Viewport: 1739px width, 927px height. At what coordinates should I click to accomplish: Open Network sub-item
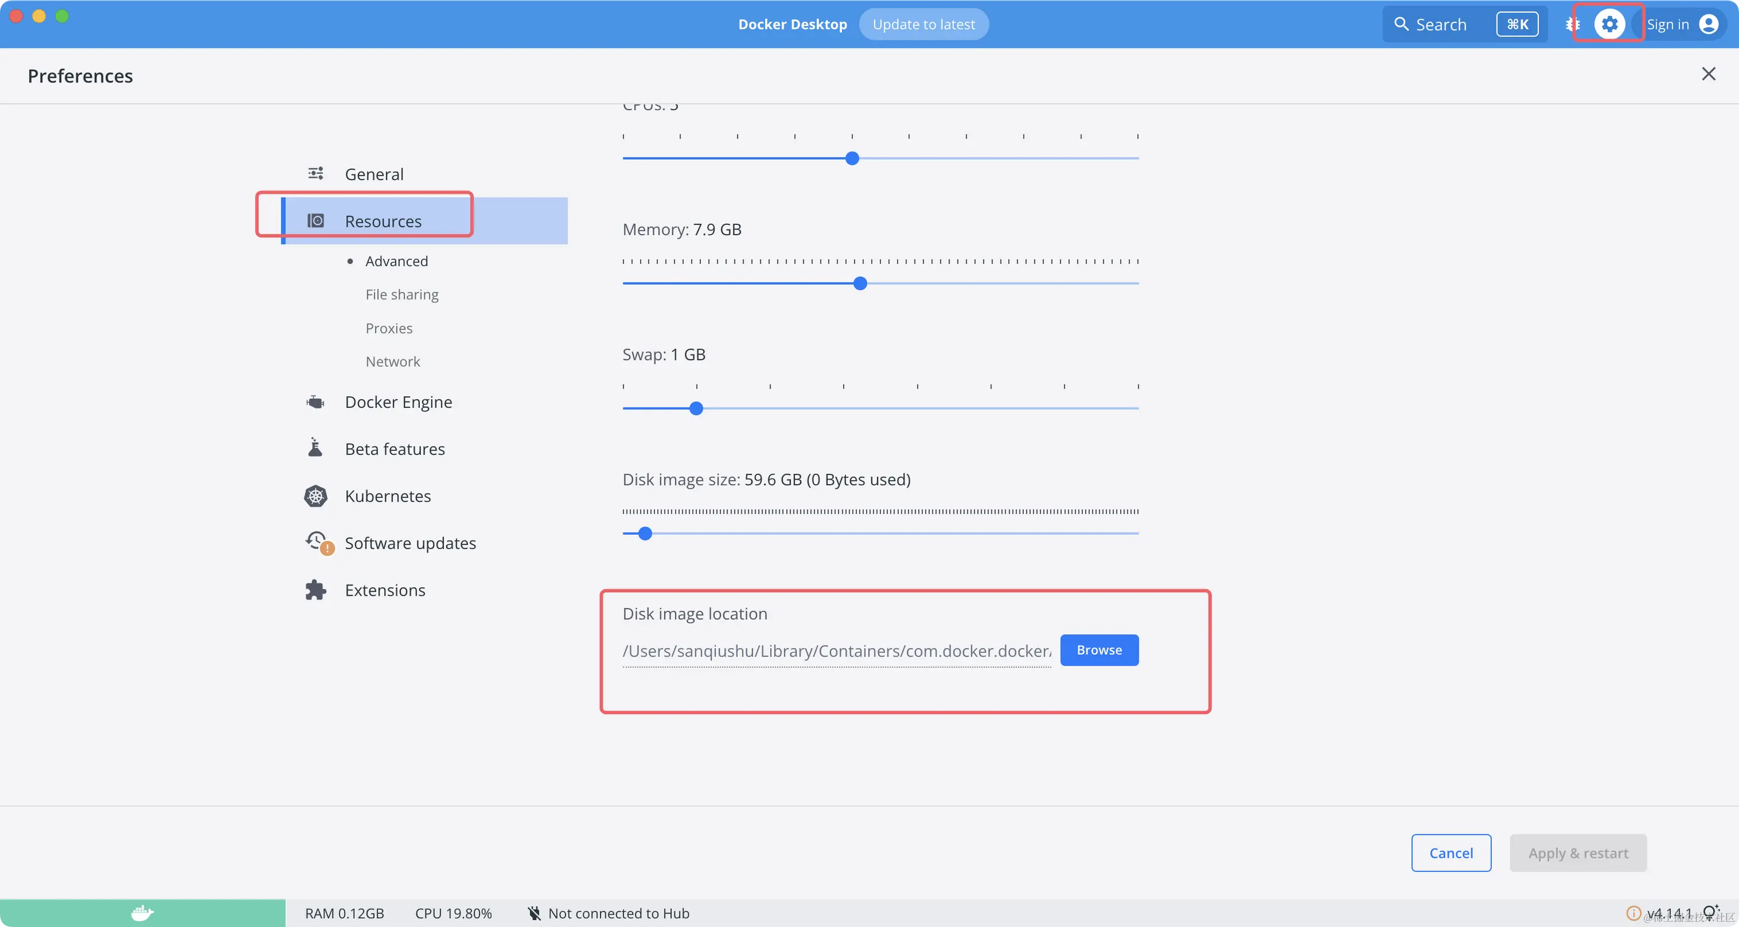[393, 362]
